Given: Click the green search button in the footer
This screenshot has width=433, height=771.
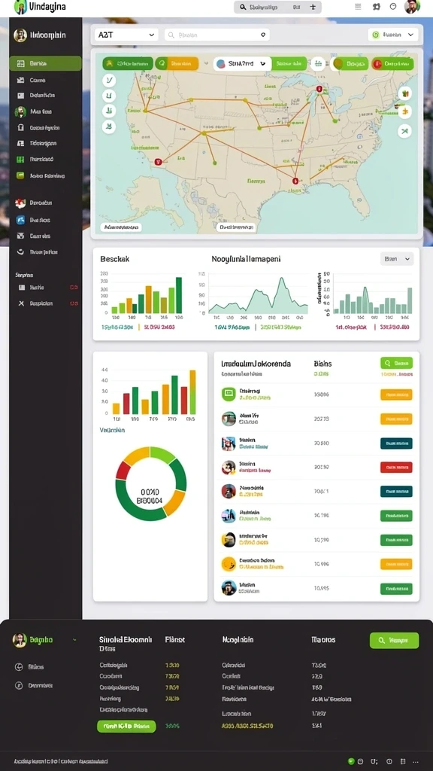Looking at the screenshot, I should [394, 640].
